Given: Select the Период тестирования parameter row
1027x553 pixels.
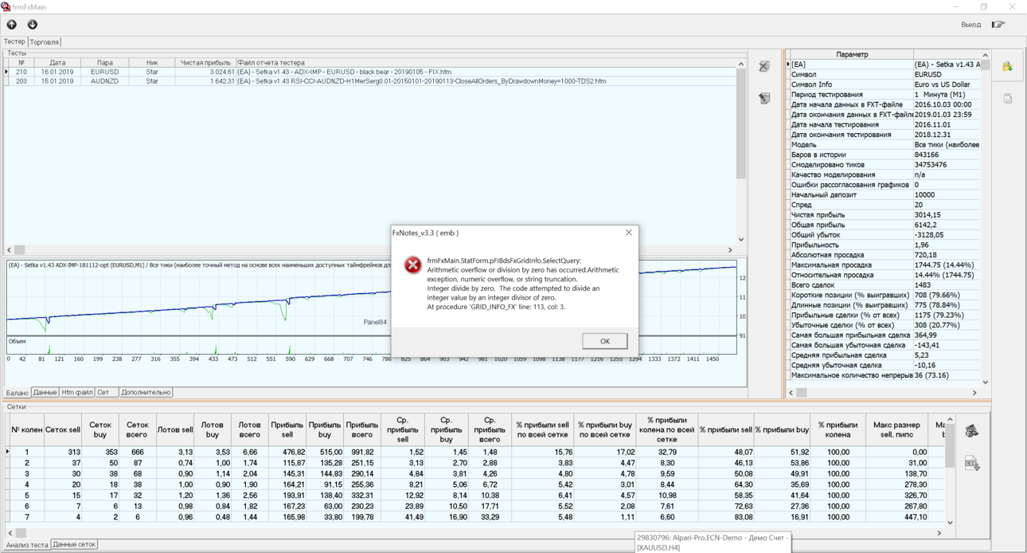Looking at the screenshot, I should 884,95.
